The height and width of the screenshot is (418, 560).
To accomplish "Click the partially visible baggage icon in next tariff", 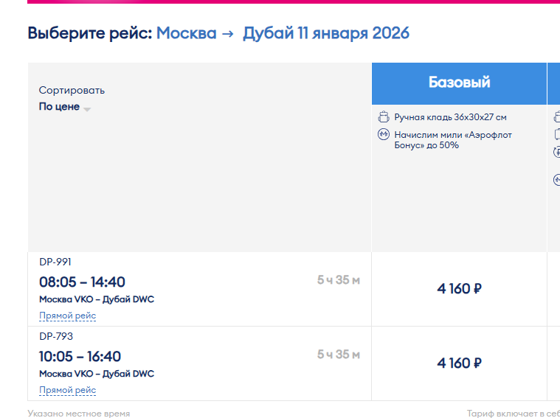I will pyautogui.click(x=557, y=134).
